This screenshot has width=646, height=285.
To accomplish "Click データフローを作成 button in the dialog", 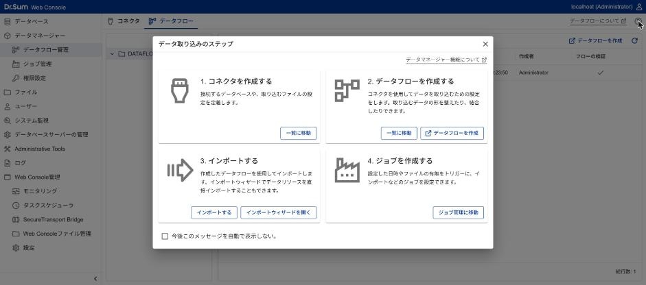I will (452, 133).
